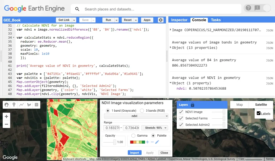The height and width of the screenshot is (161, 275).
Task: Click the Get Link button
Action: (x=64, y=20)
